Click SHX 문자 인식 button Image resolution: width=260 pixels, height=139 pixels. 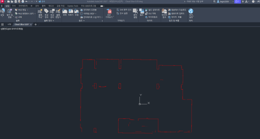tap(124, 10)
